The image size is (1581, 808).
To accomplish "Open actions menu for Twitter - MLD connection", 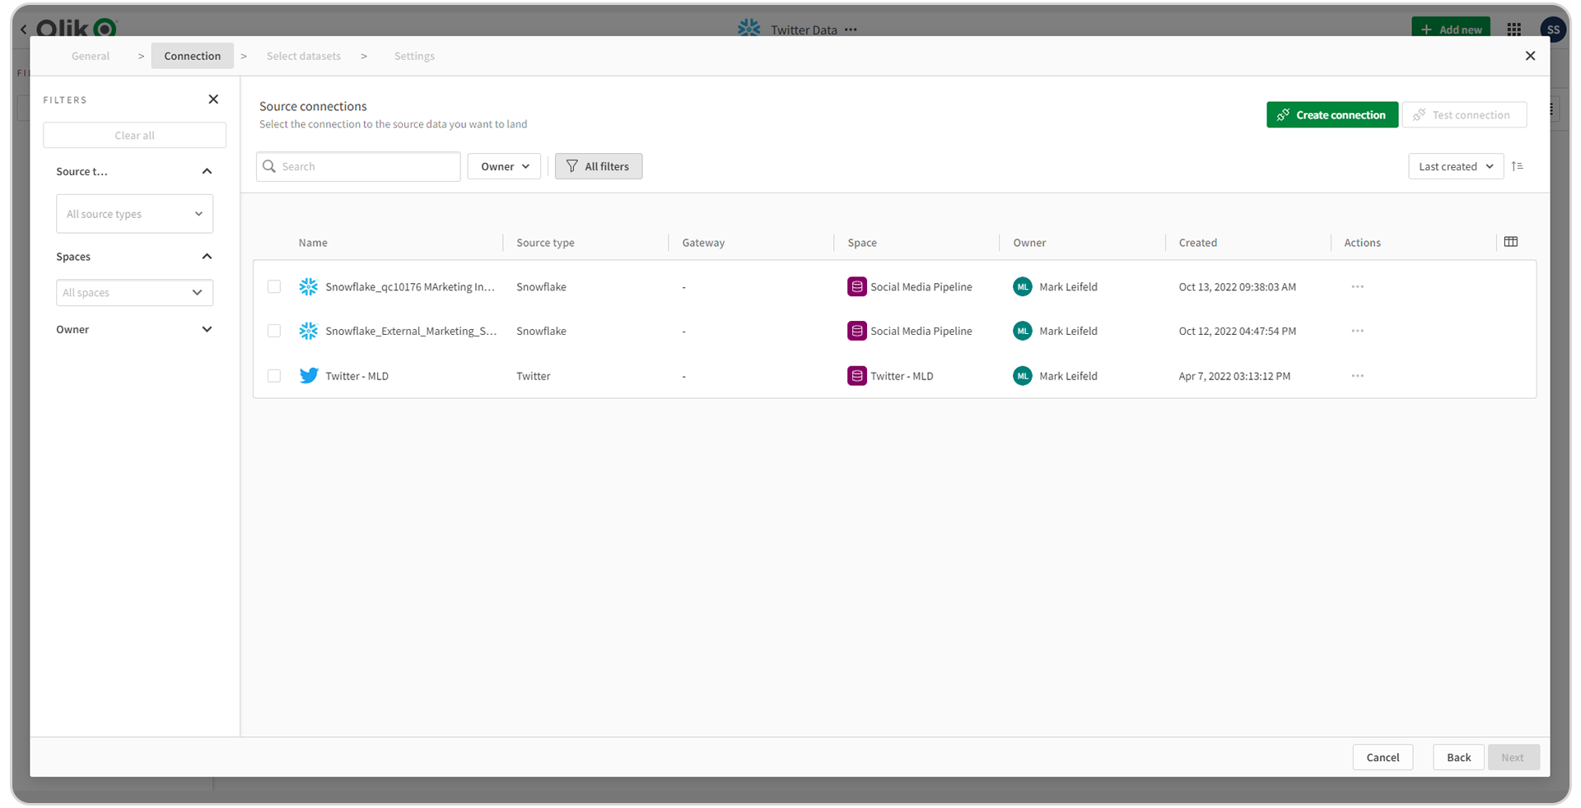I will [1357, 375].
